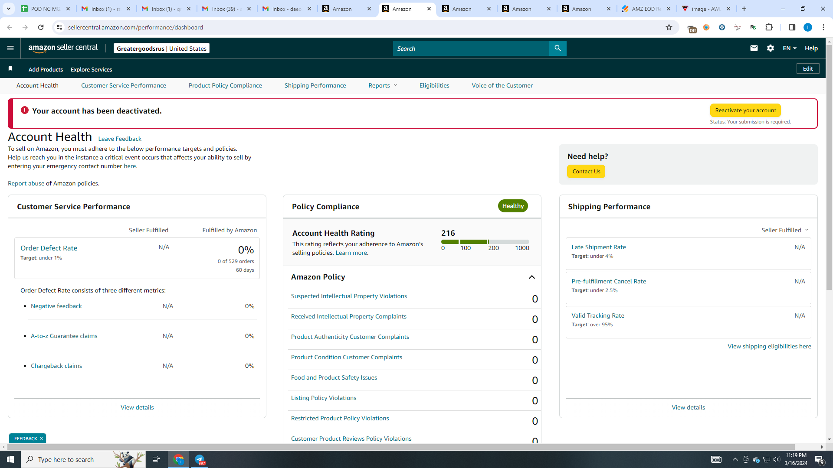
Task: Go back to the previous page
Action: [10, 27]
